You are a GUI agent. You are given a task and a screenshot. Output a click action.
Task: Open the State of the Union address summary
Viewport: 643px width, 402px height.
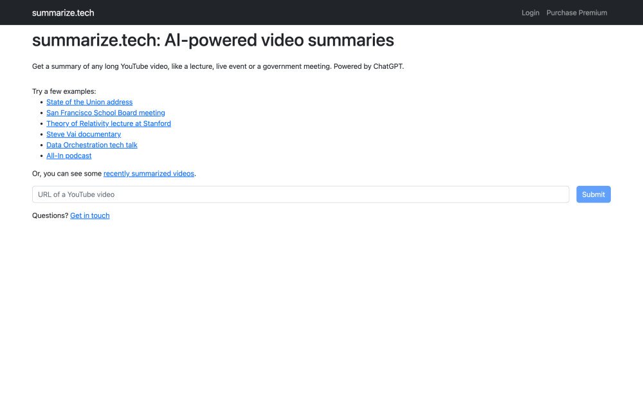[x=89, y=102]
